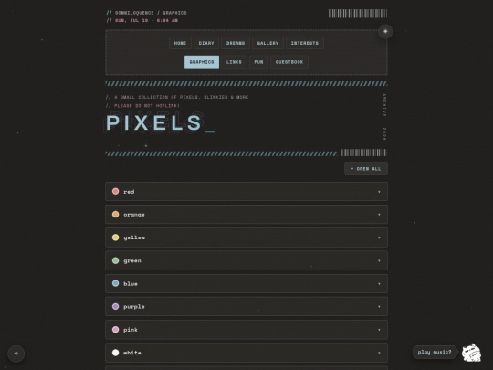Click the dropdown arrow on purple row
This screenshot has width=493, height=370.
[x=379, y=307]
